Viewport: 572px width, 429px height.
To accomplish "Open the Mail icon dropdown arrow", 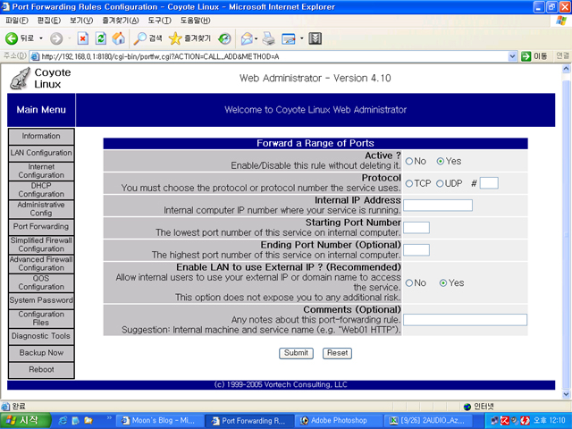I will [255, 38].
